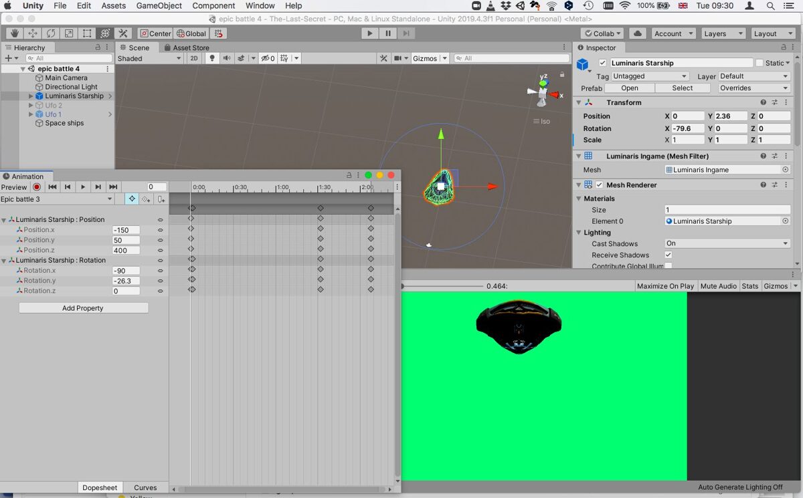Select the Dopesheet tab in Animation

[100, 488]
